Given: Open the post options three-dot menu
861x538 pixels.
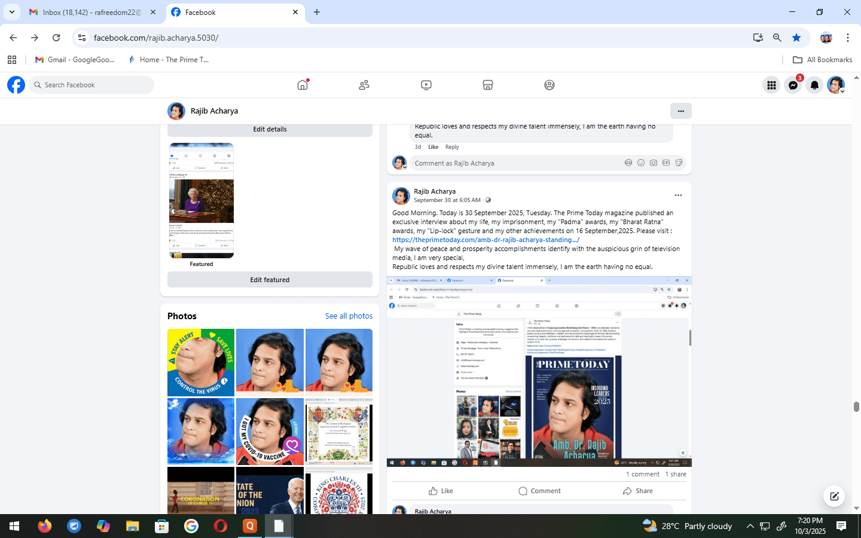Looking at the screenshot, I should click(x=678, y=195).
